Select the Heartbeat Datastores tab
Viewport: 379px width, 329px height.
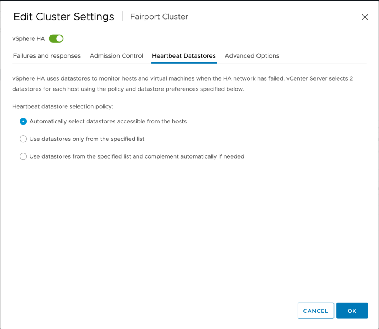tap(184, 56)
